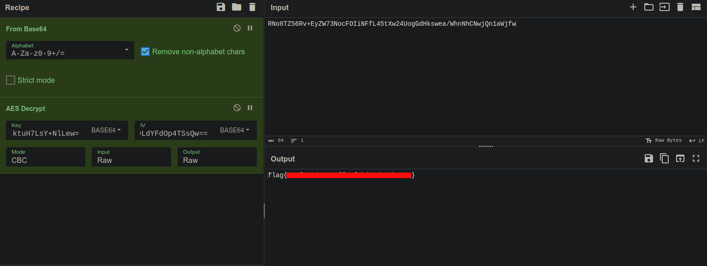Reset the pane layout
707x266 pixels.
point(696,7)
